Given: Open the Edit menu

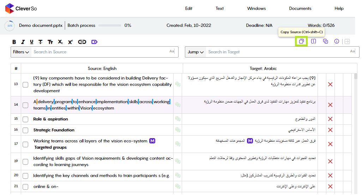Looking at the screenshot, I should click(189, 8).
